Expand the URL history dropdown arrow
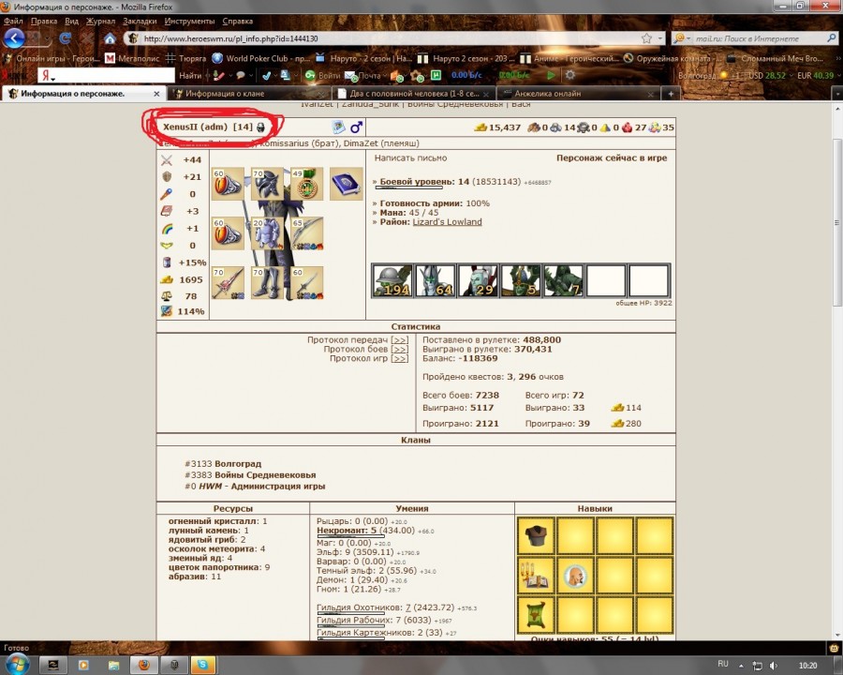 pos(660,38)
